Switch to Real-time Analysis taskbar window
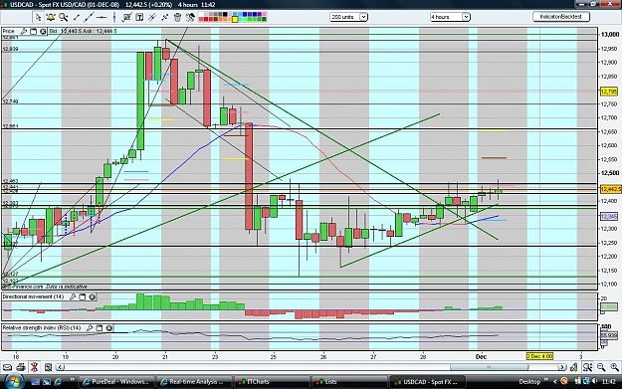 pos(193,382)
